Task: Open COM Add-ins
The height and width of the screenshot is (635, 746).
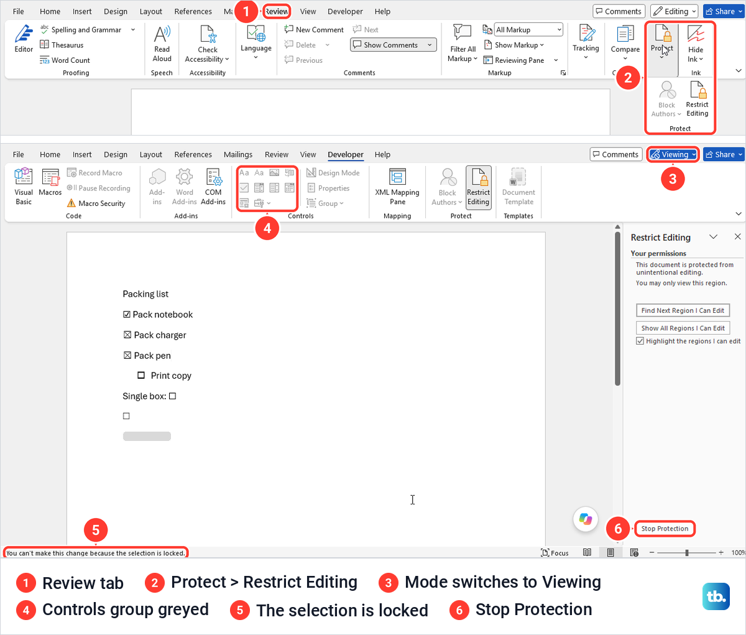Action: point(213,186)
